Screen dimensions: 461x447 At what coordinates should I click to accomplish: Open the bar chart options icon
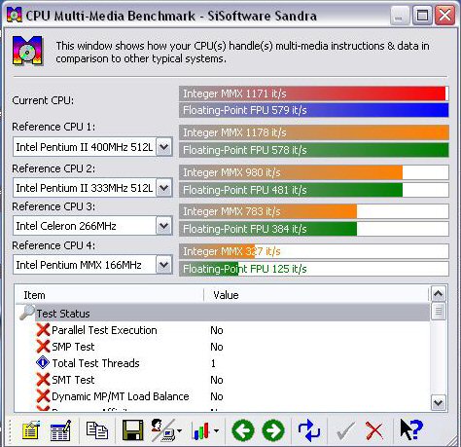point(201,431)
